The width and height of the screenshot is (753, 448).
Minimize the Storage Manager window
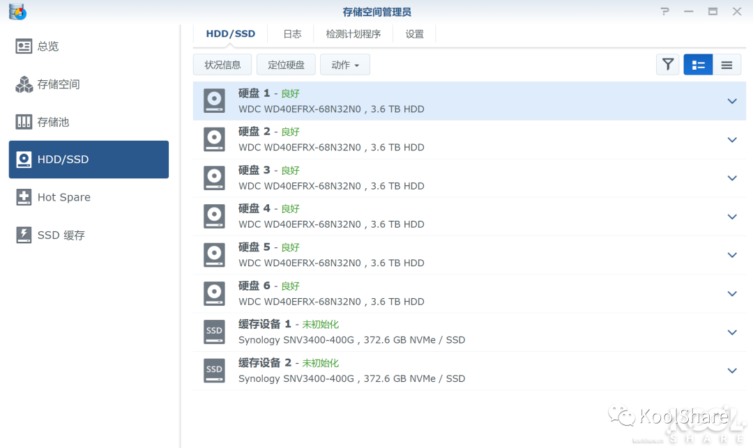click(689, 11)
